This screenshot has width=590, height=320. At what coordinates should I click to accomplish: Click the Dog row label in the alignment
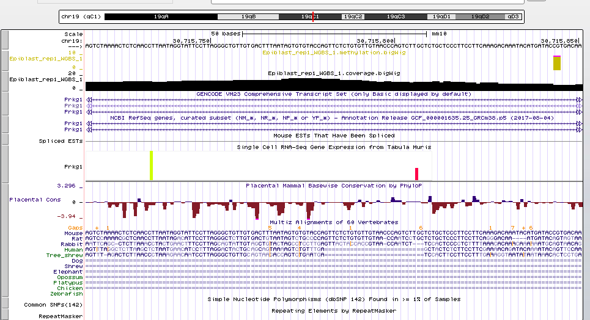tap(77, 261)
